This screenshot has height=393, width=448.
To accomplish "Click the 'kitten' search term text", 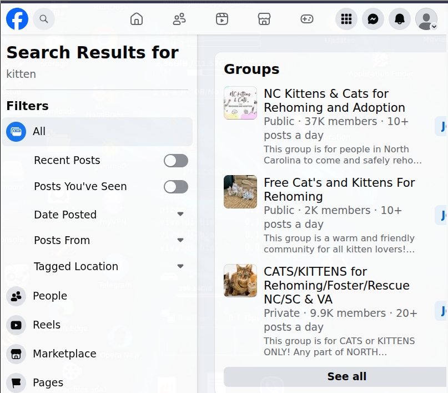I will pyautogui.click(x=21, y=74).
